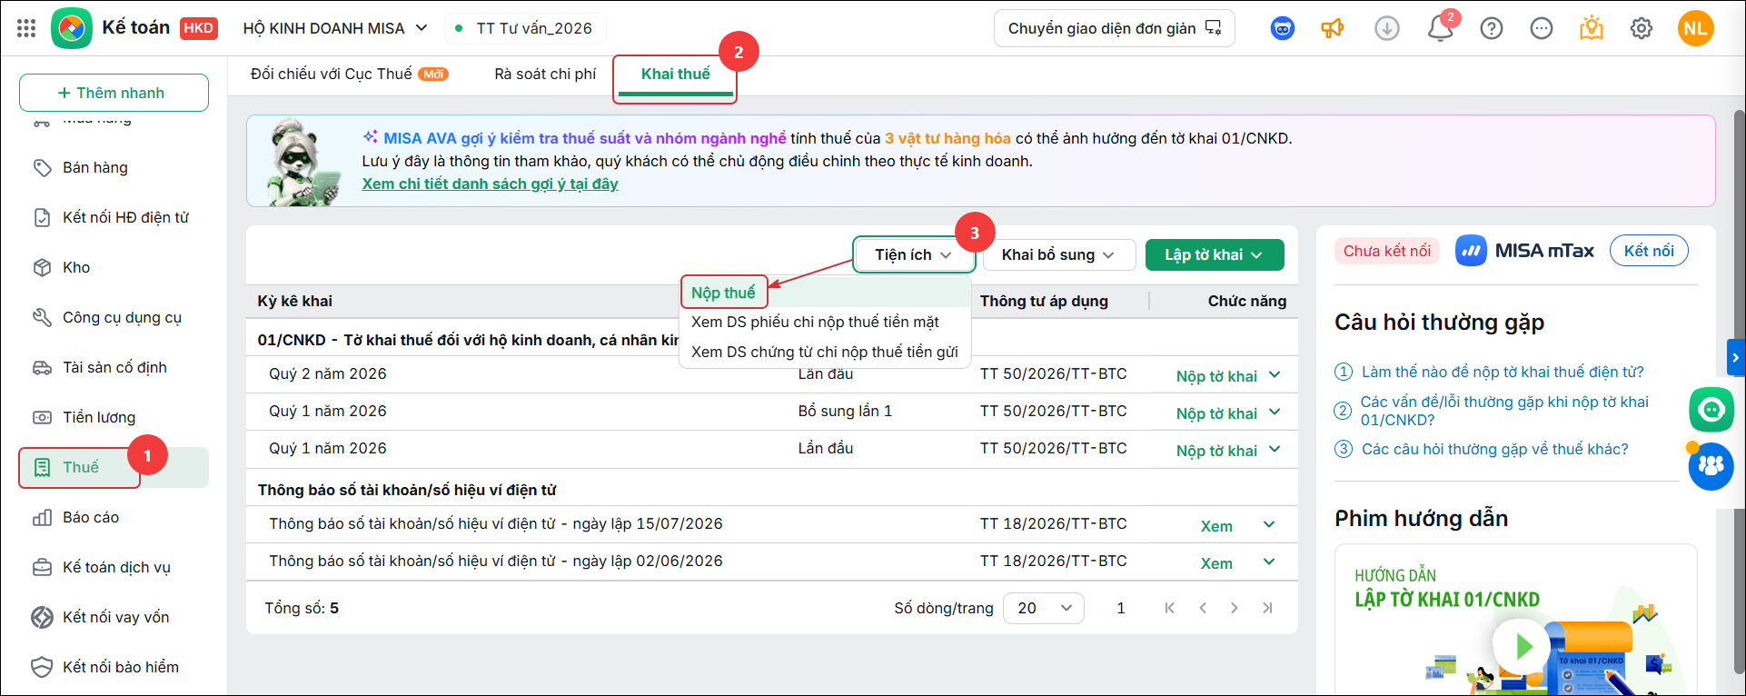
Task: Click the main page vertical scrollbar
Action: (x=1740, y=391)
